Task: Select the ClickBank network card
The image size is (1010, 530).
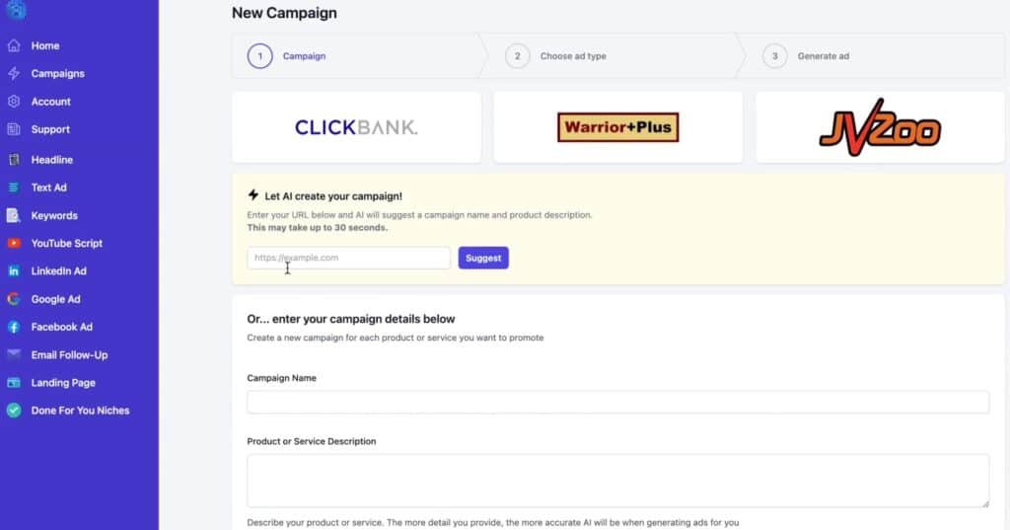Action: click(x=356, y=127)
